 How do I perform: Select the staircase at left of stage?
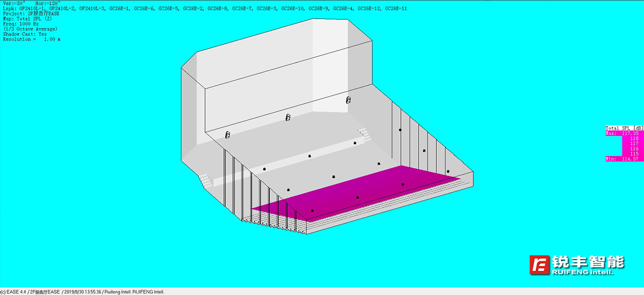[x=205, y=181]
